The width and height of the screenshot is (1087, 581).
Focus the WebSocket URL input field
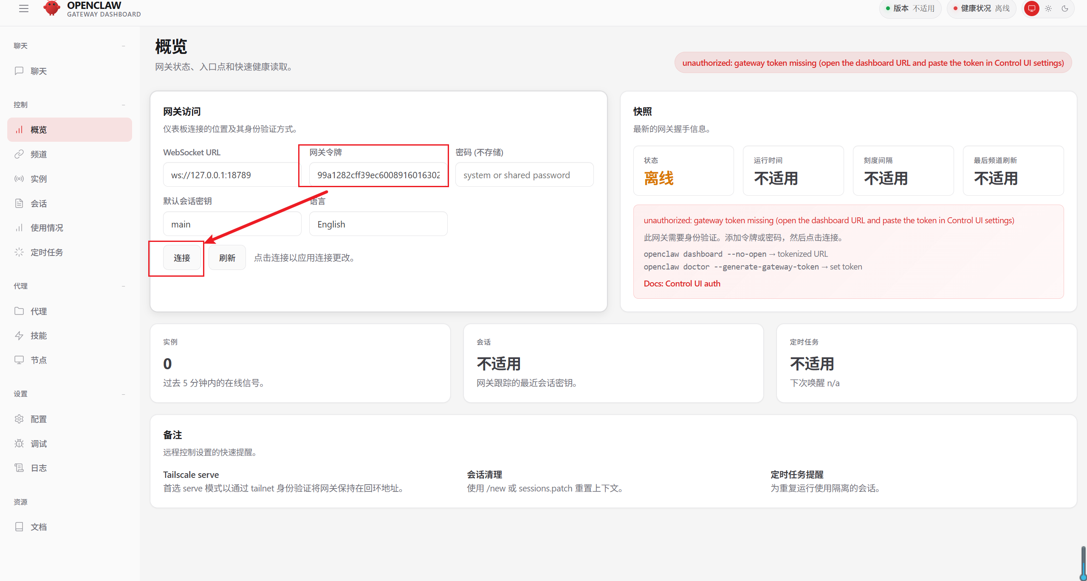point(232,175)
